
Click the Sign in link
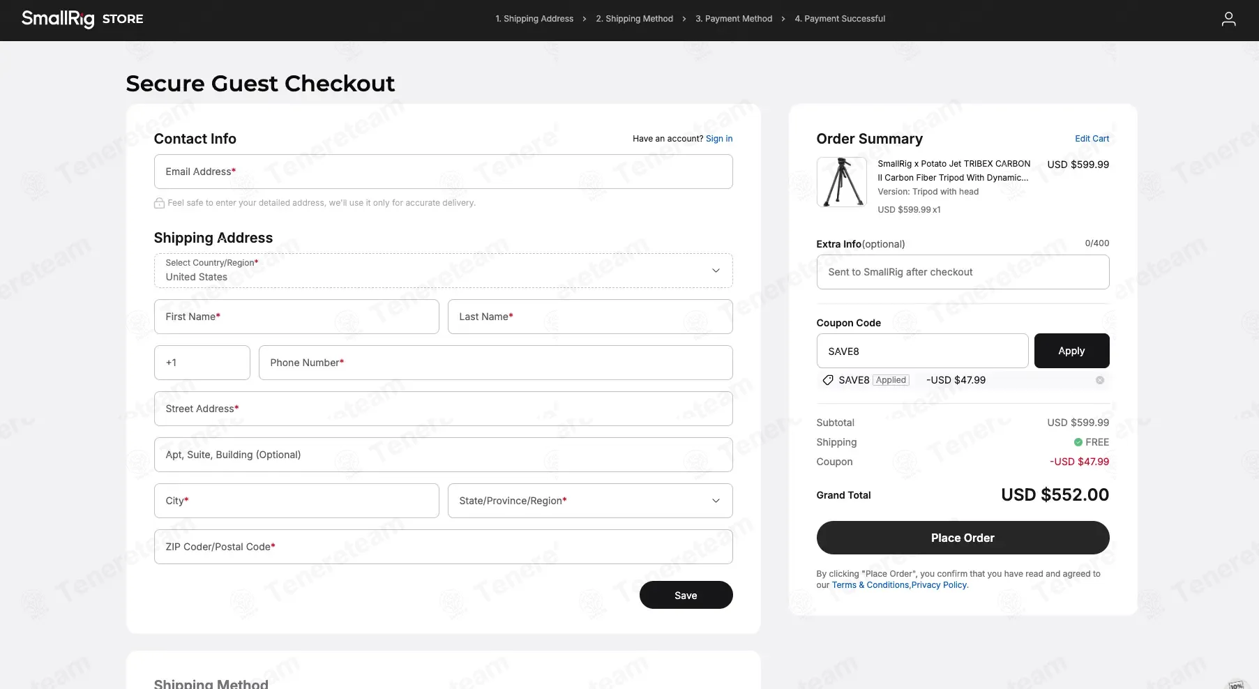pos(719,139)
